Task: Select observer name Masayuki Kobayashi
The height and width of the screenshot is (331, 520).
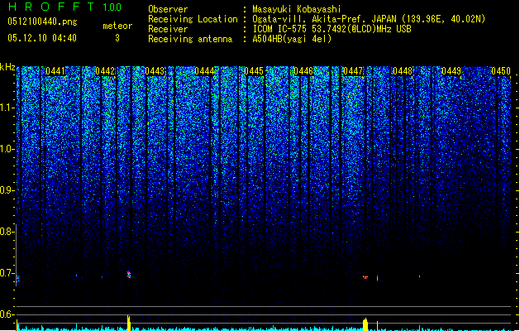Action: pos(297,9)
